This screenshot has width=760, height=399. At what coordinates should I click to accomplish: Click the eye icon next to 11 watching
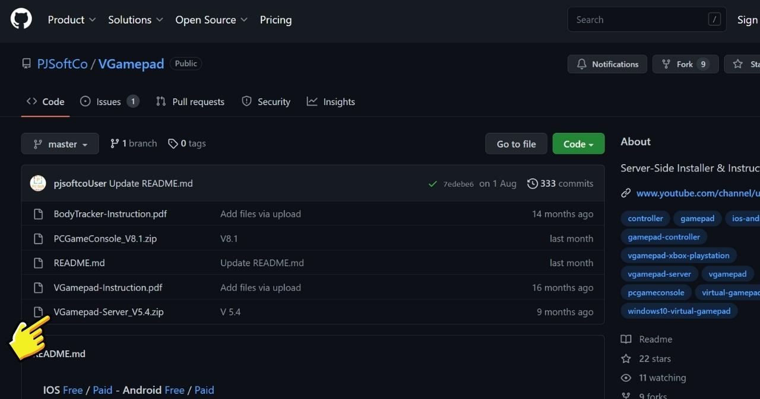(626, 378)
